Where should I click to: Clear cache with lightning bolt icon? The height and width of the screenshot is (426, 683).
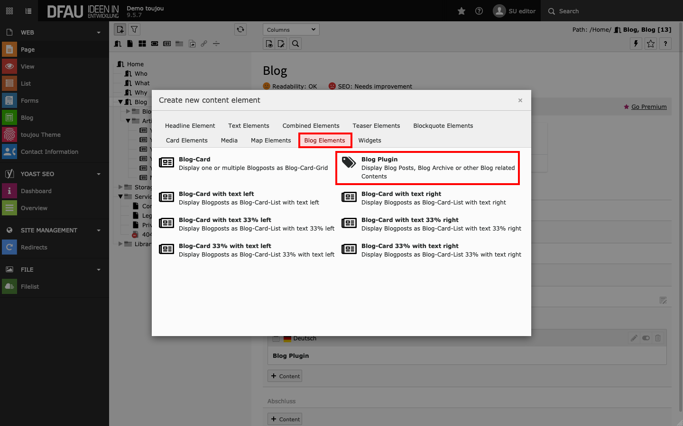(636, 44)
